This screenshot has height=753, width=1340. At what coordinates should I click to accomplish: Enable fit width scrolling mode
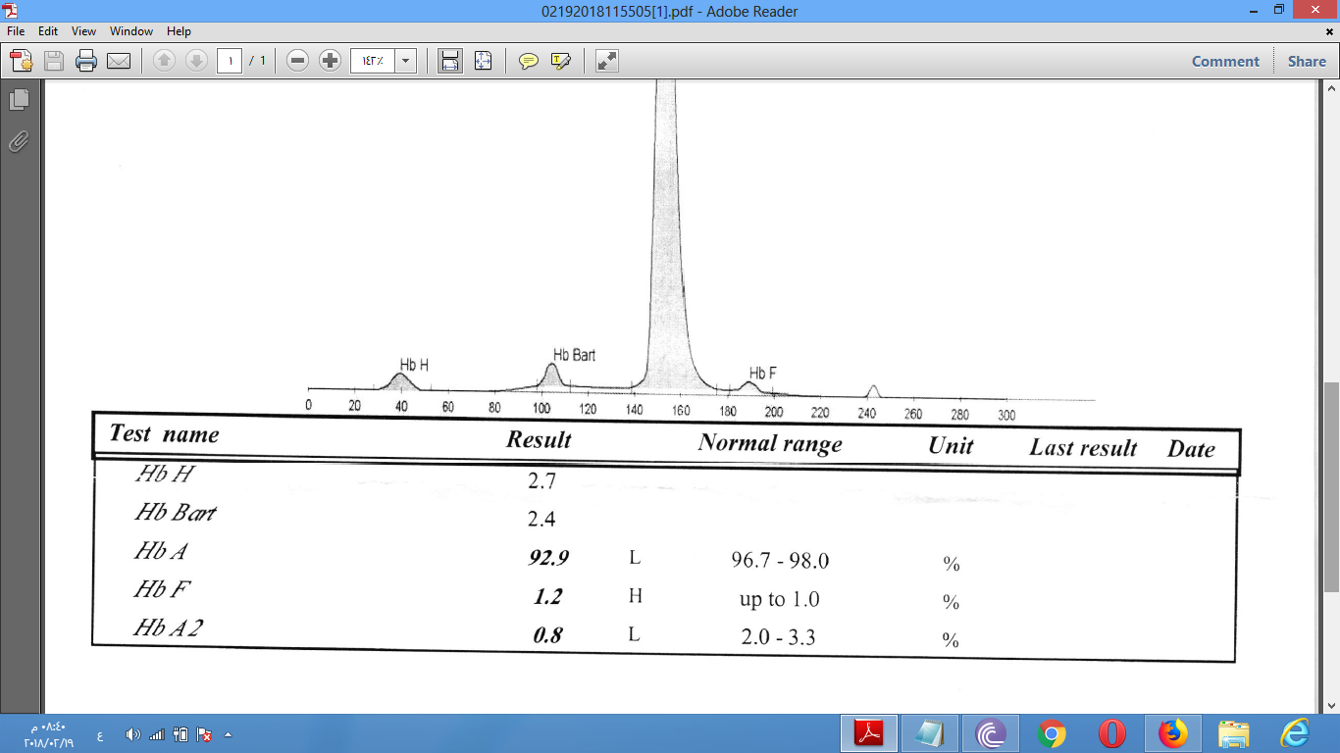pos(450,61)
